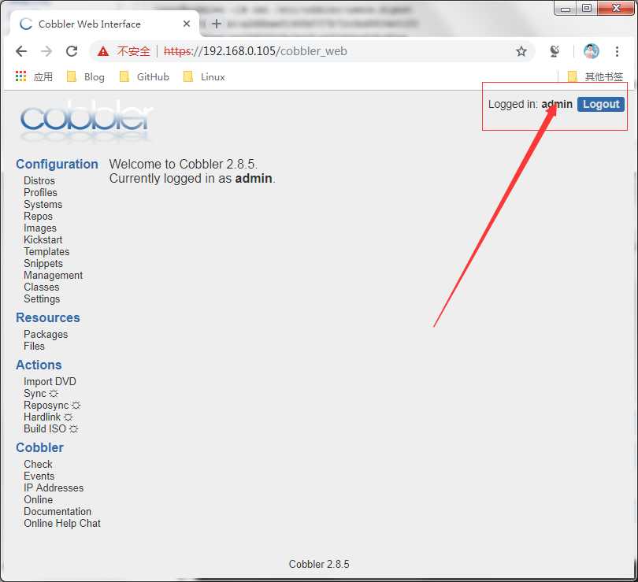
Task: Open the Snippets page
Action: pyautogui.click(x=43, y=264)
